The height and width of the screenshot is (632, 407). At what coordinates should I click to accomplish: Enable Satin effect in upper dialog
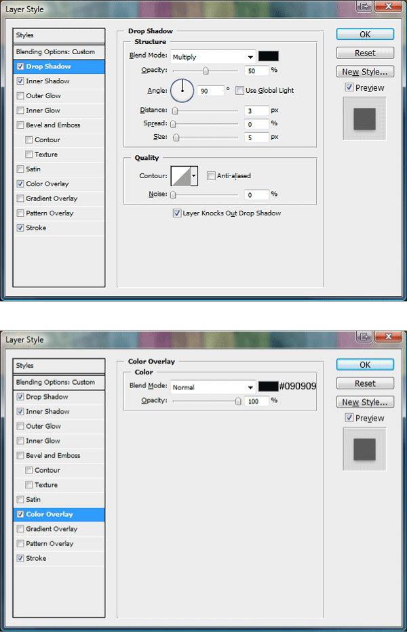(20, 169)
